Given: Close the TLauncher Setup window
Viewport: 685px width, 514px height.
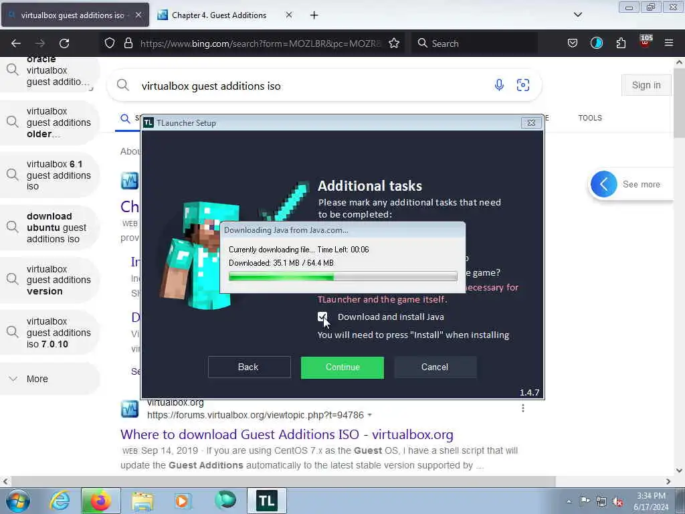Looking at the screenshot, I should coord(531,123).
